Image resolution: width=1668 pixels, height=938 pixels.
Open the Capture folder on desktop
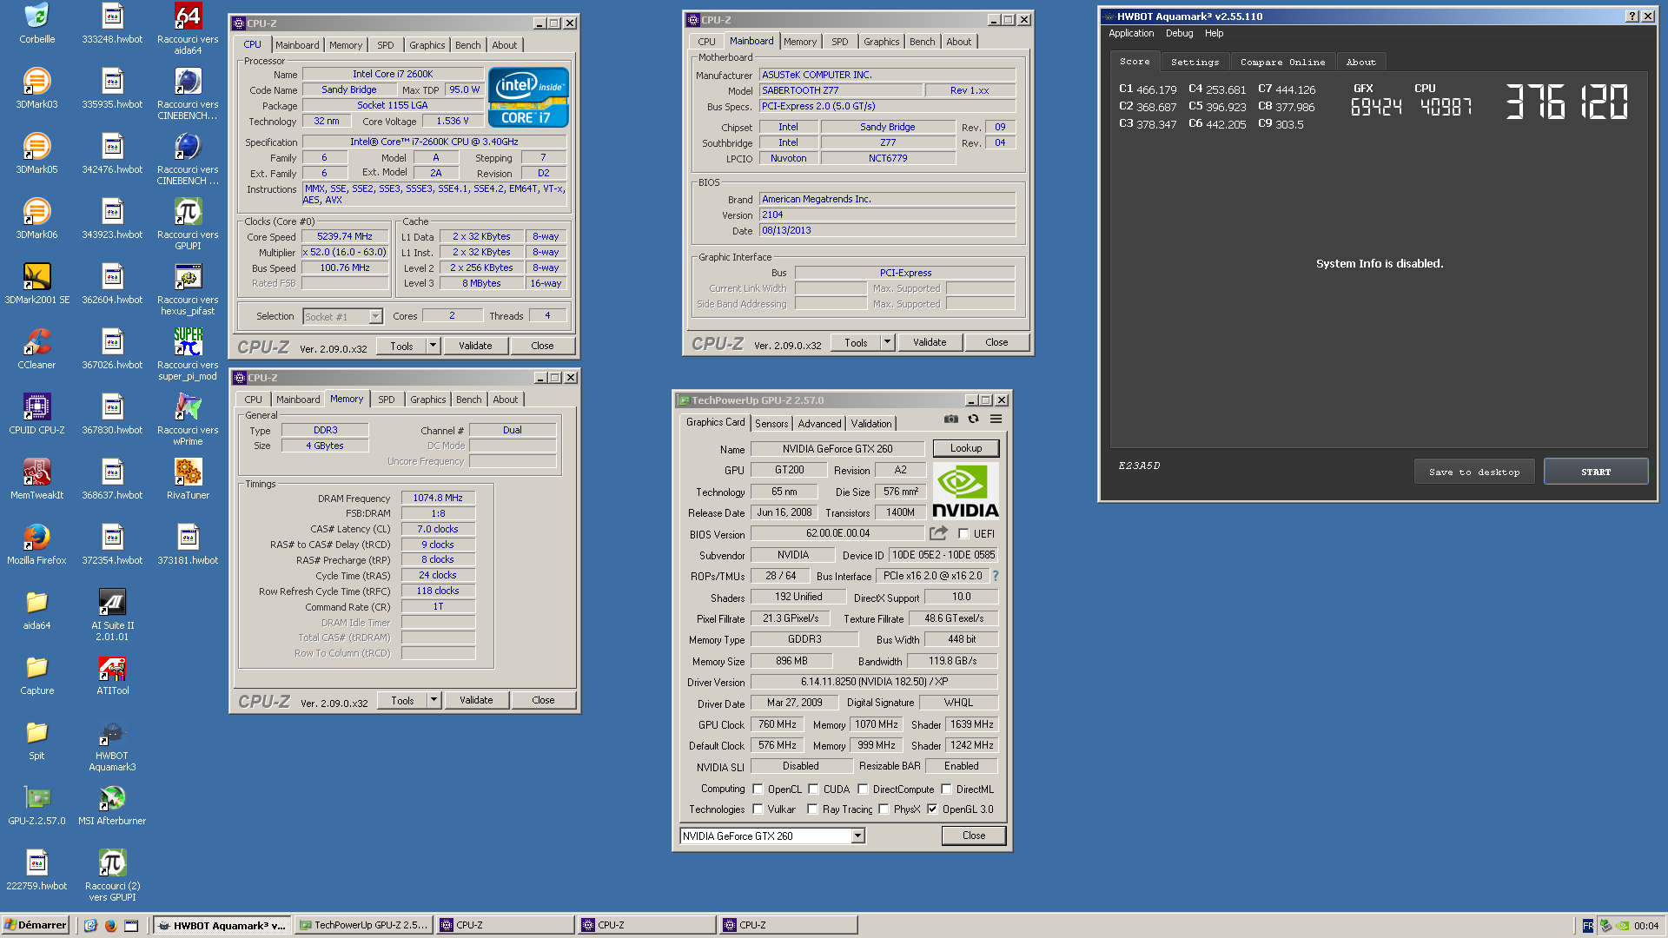36,675
